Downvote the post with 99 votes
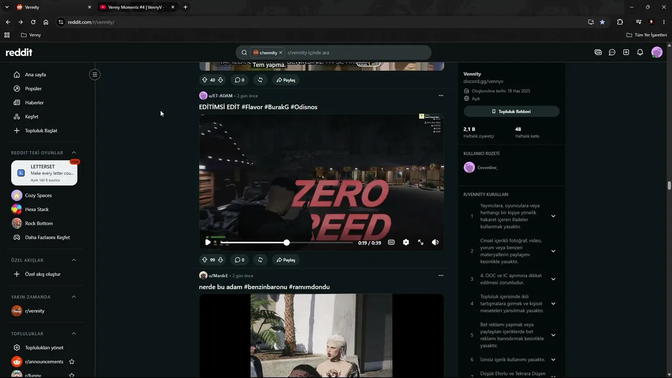The width and height of the screenshot is (672, 378). pos(220,260)
